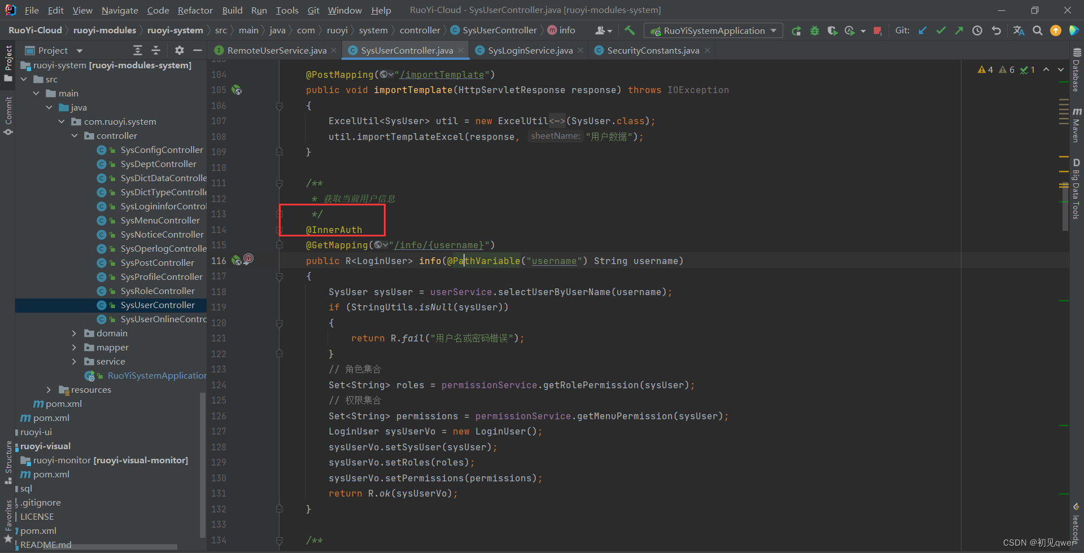This screenshot has height=553, width=1084.
Task: Switch to SysLoginService.java tab
Action: (x=530, y=50)
